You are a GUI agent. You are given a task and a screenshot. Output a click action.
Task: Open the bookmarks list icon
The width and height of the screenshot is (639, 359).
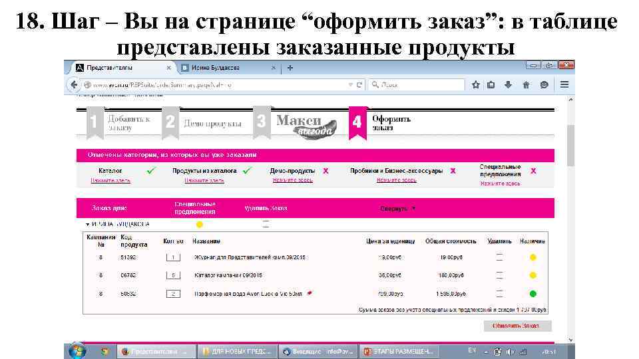pos(491,84)
